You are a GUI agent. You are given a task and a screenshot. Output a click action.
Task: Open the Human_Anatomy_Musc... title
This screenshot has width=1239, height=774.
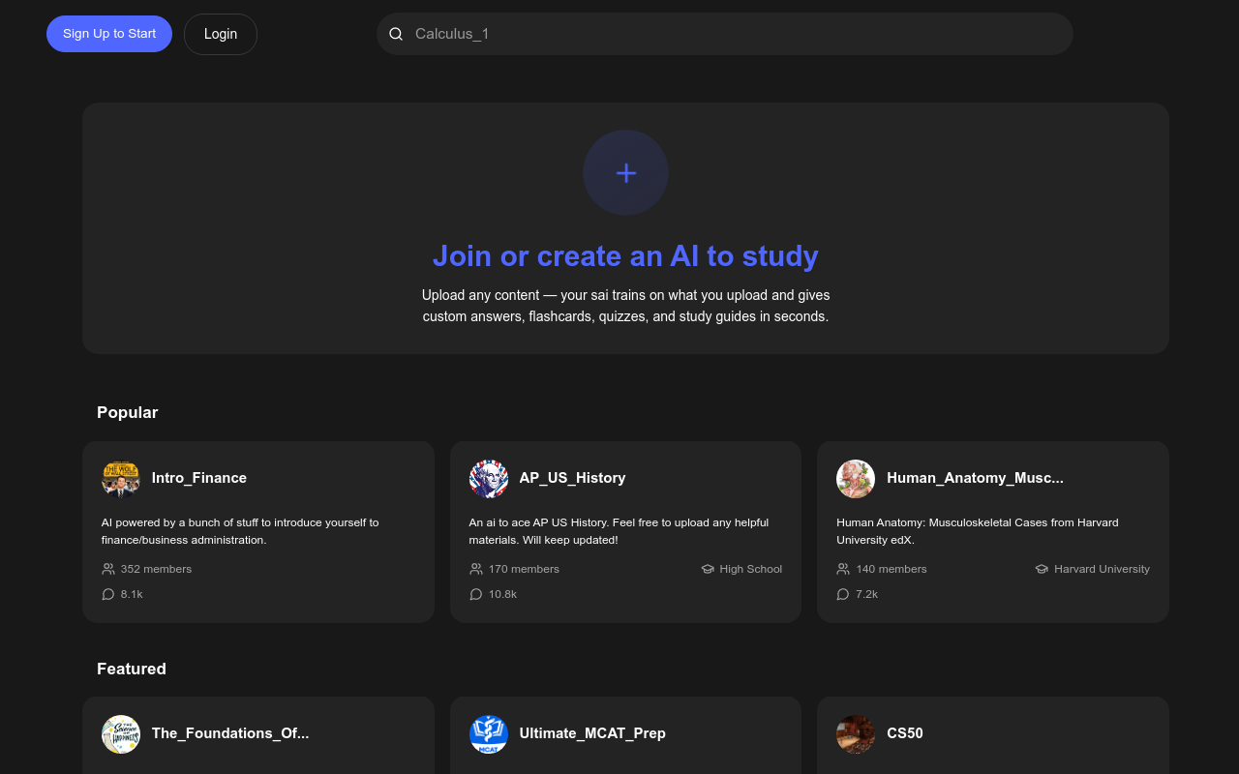[x=975, y=478]
